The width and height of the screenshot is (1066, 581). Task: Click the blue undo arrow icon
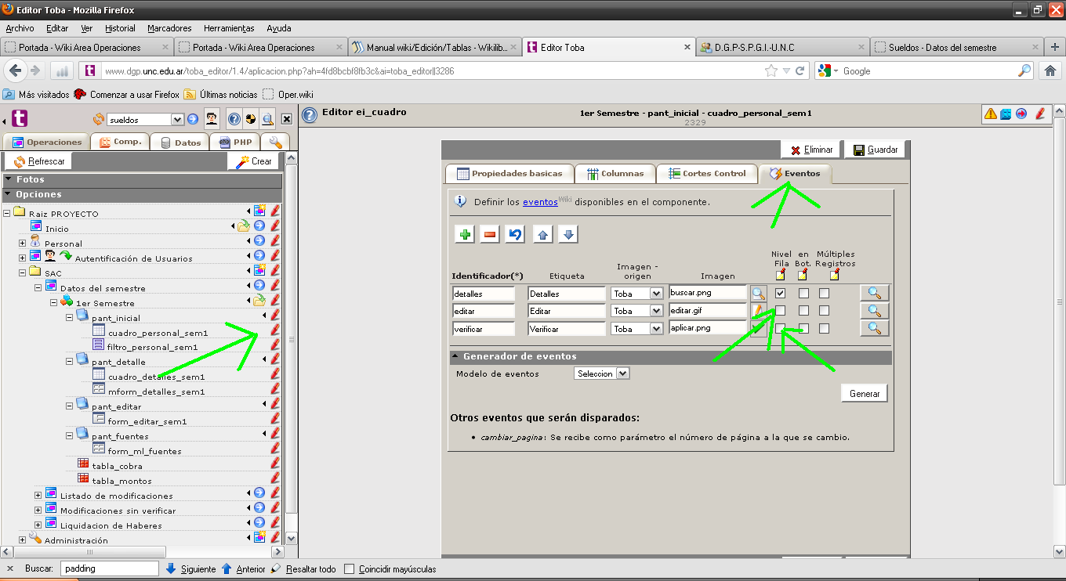[x=514, y=234]
